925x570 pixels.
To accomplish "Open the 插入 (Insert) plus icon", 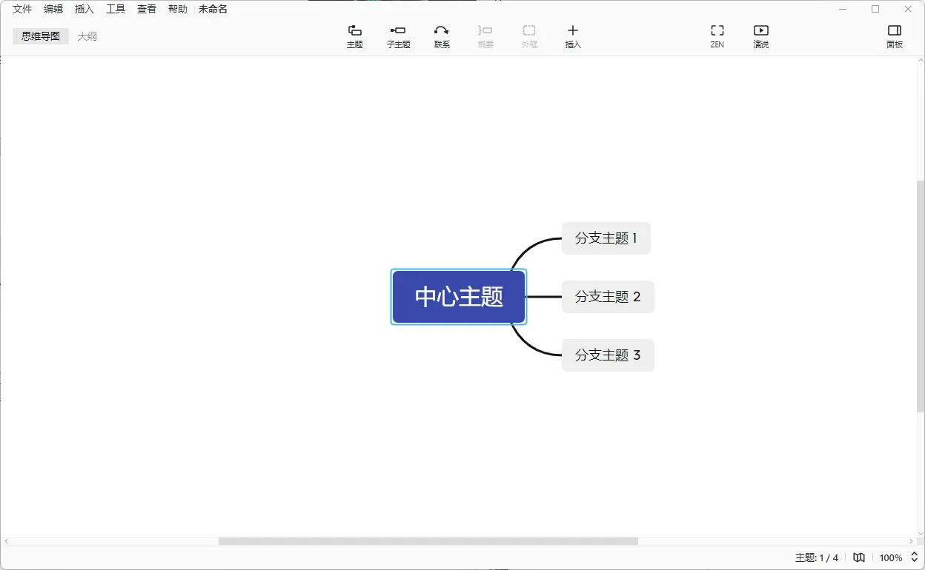I will 572,35.
